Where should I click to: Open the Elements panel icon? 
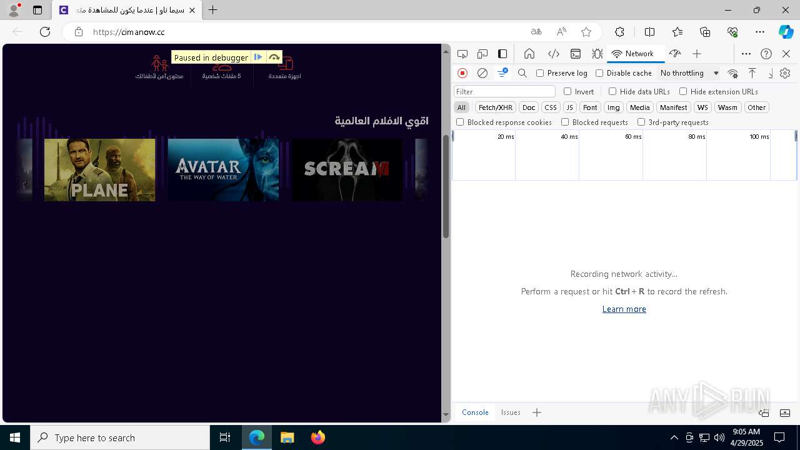point(553,54)
